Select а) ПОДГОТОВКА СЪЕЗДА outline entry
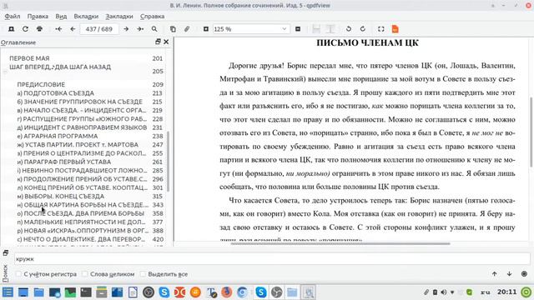The image size is (534, 300). pyautogui.click(x=56, y=93)
